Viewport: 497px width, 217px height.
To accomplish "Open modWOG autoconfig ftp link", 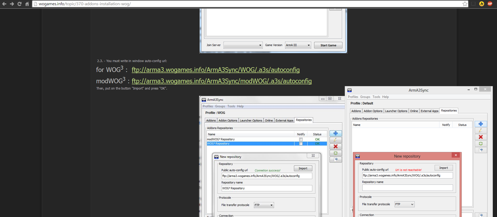I will tap(222, 81).
